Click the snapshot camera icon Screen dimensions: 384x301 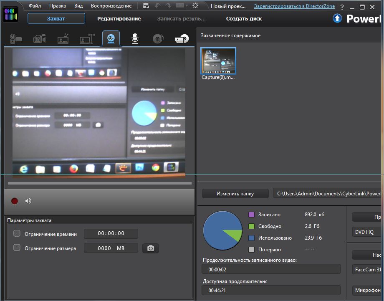click(x=151, y=248)
